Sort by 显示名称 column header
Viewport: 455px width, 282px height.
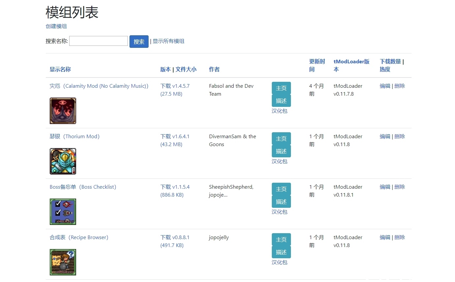[60, 69]
